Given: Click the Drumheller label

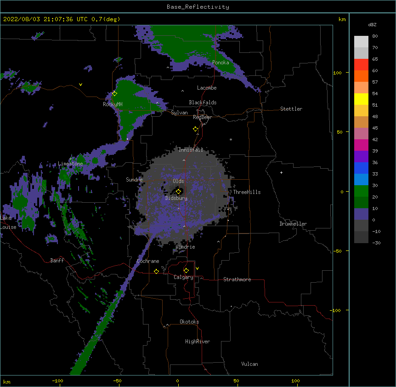Looking at the screenshot, I should tap(293, 224).
